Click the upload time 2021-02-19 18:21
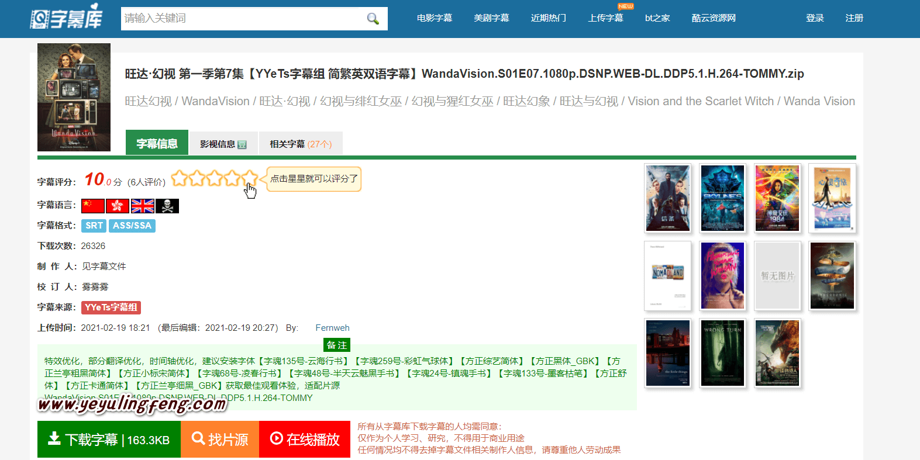The height and width of the screenshot is (460, 920). [115, 328]
